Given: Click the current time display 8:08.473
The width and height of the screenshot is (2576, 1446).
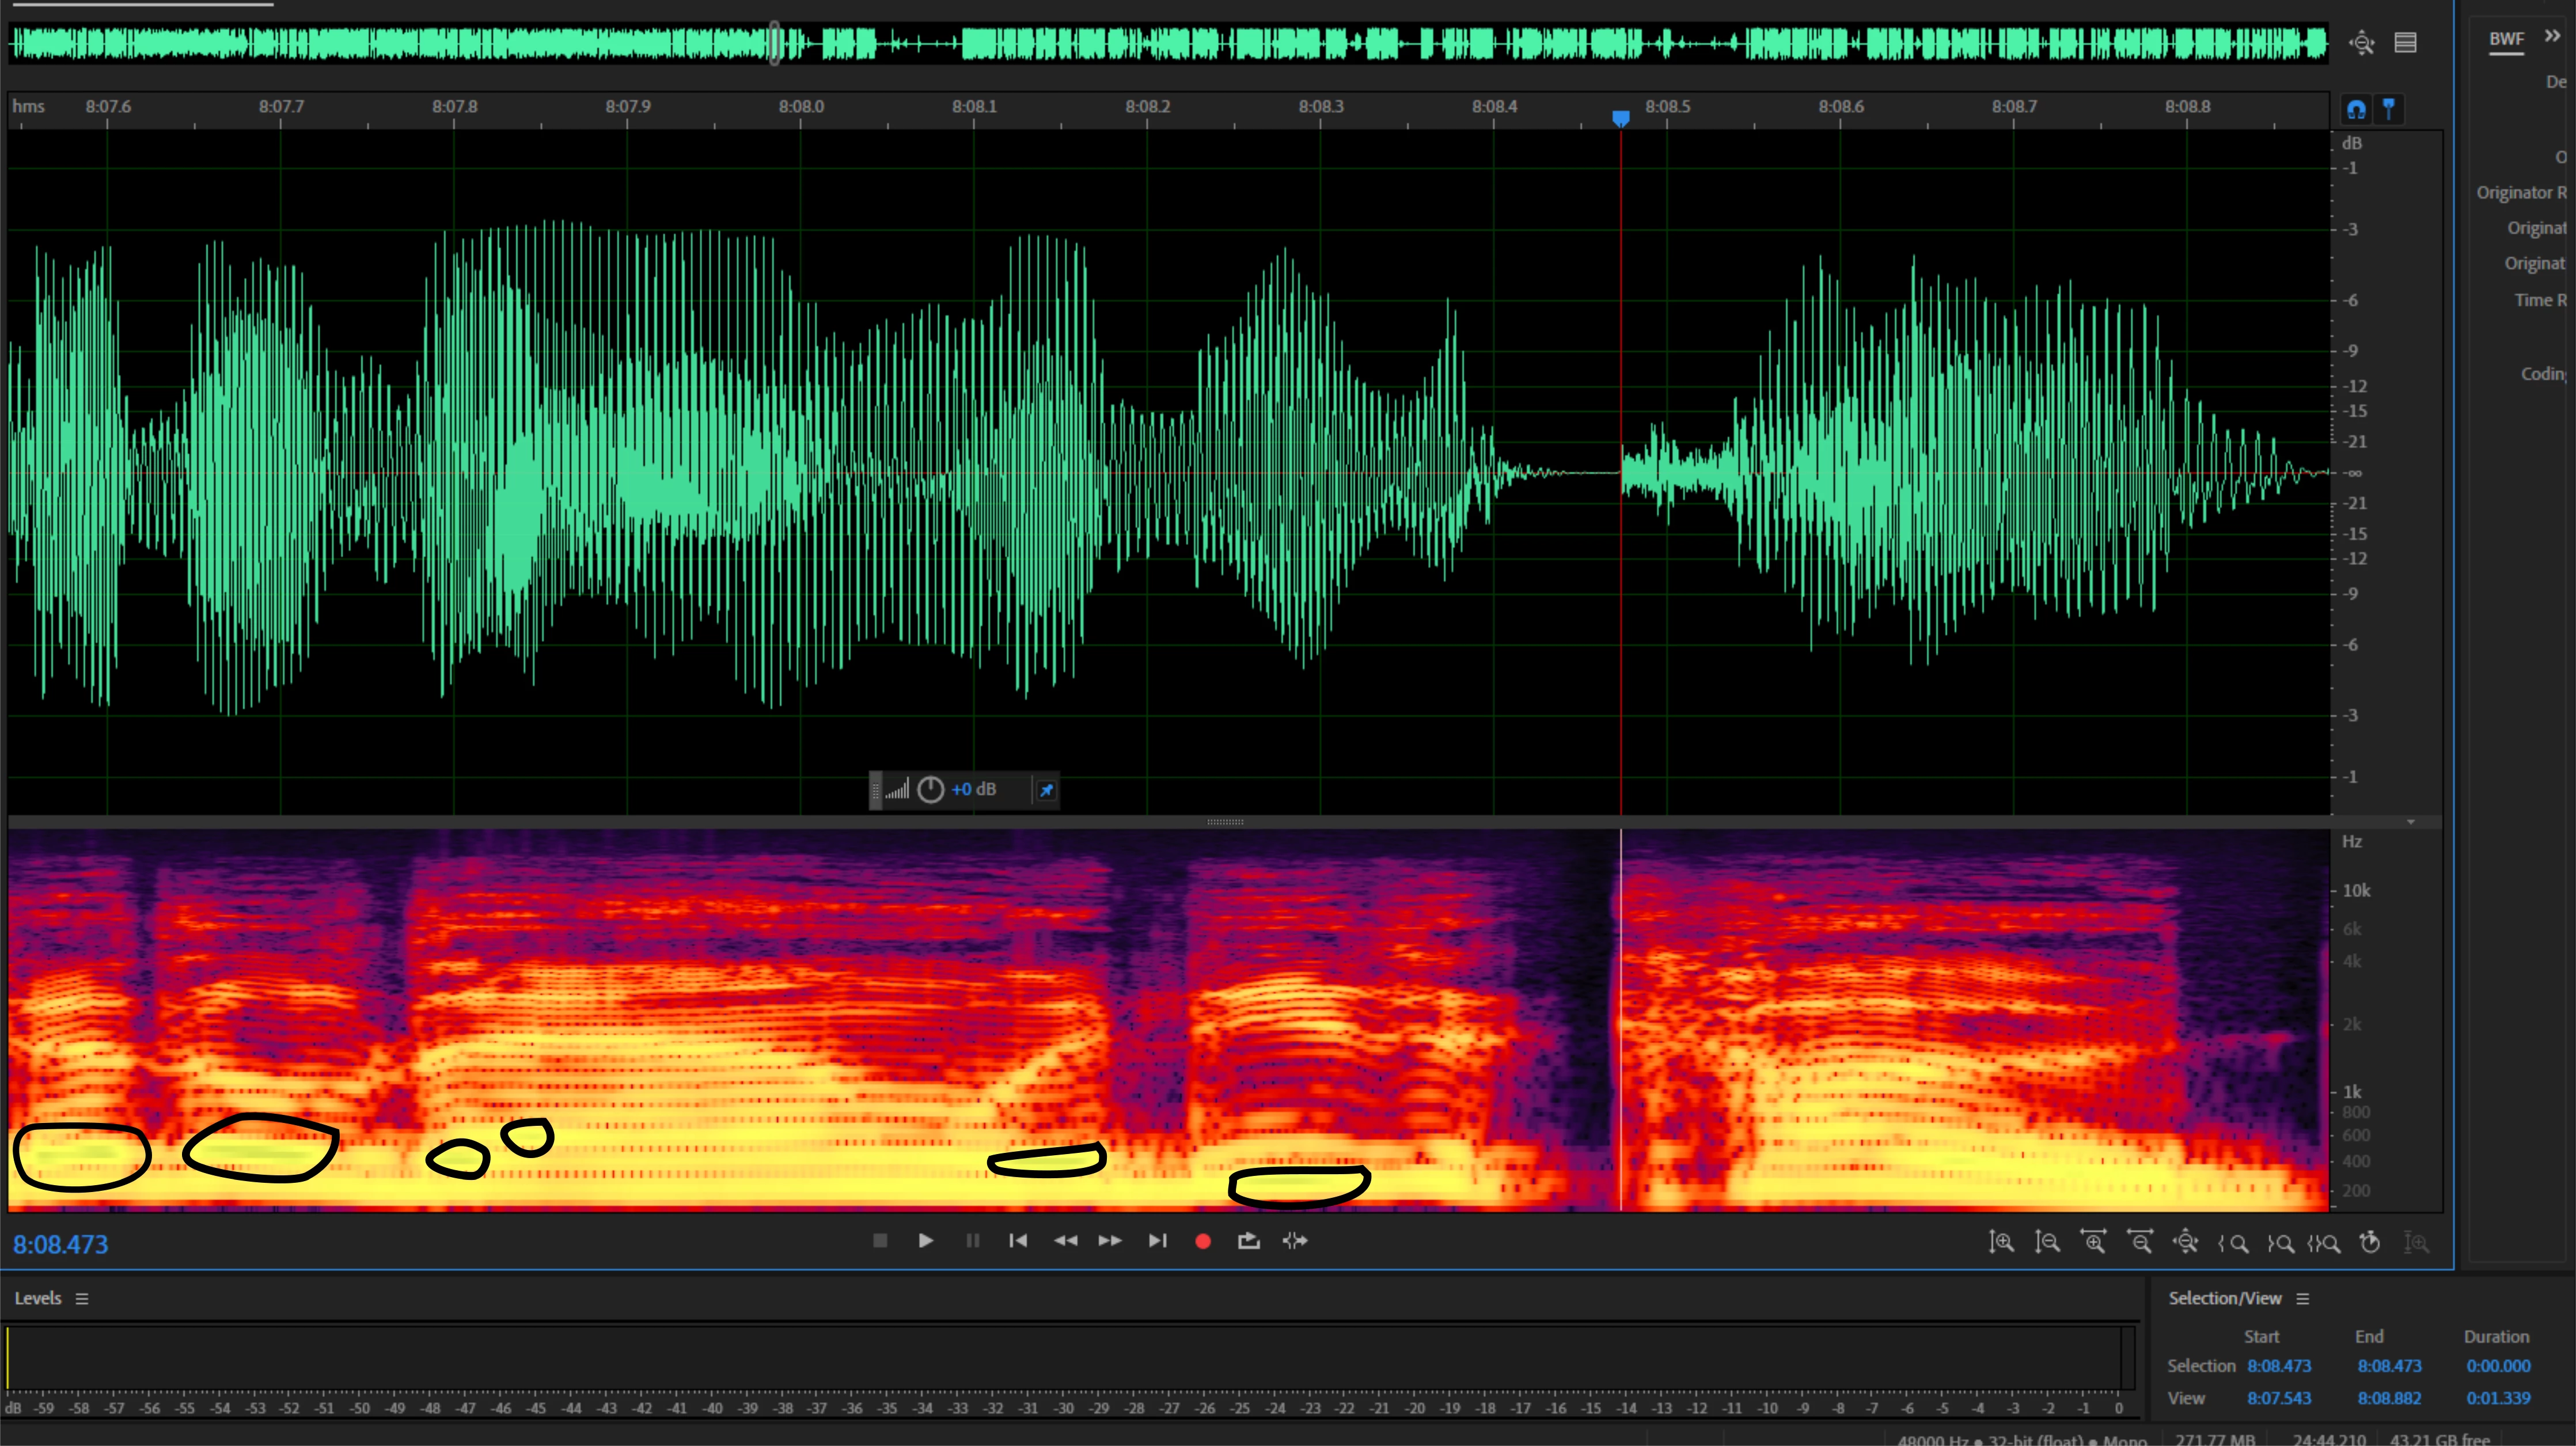Looking at the screenshot, I should (61, 1245).
